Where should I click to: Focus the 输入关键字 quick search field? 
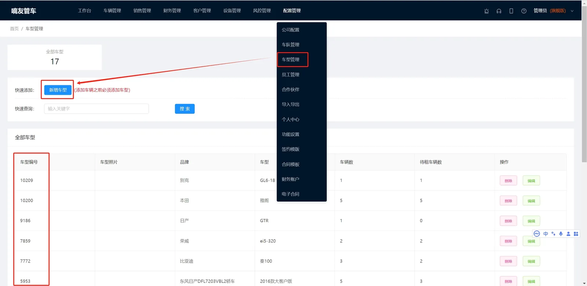tap(96, 109)
